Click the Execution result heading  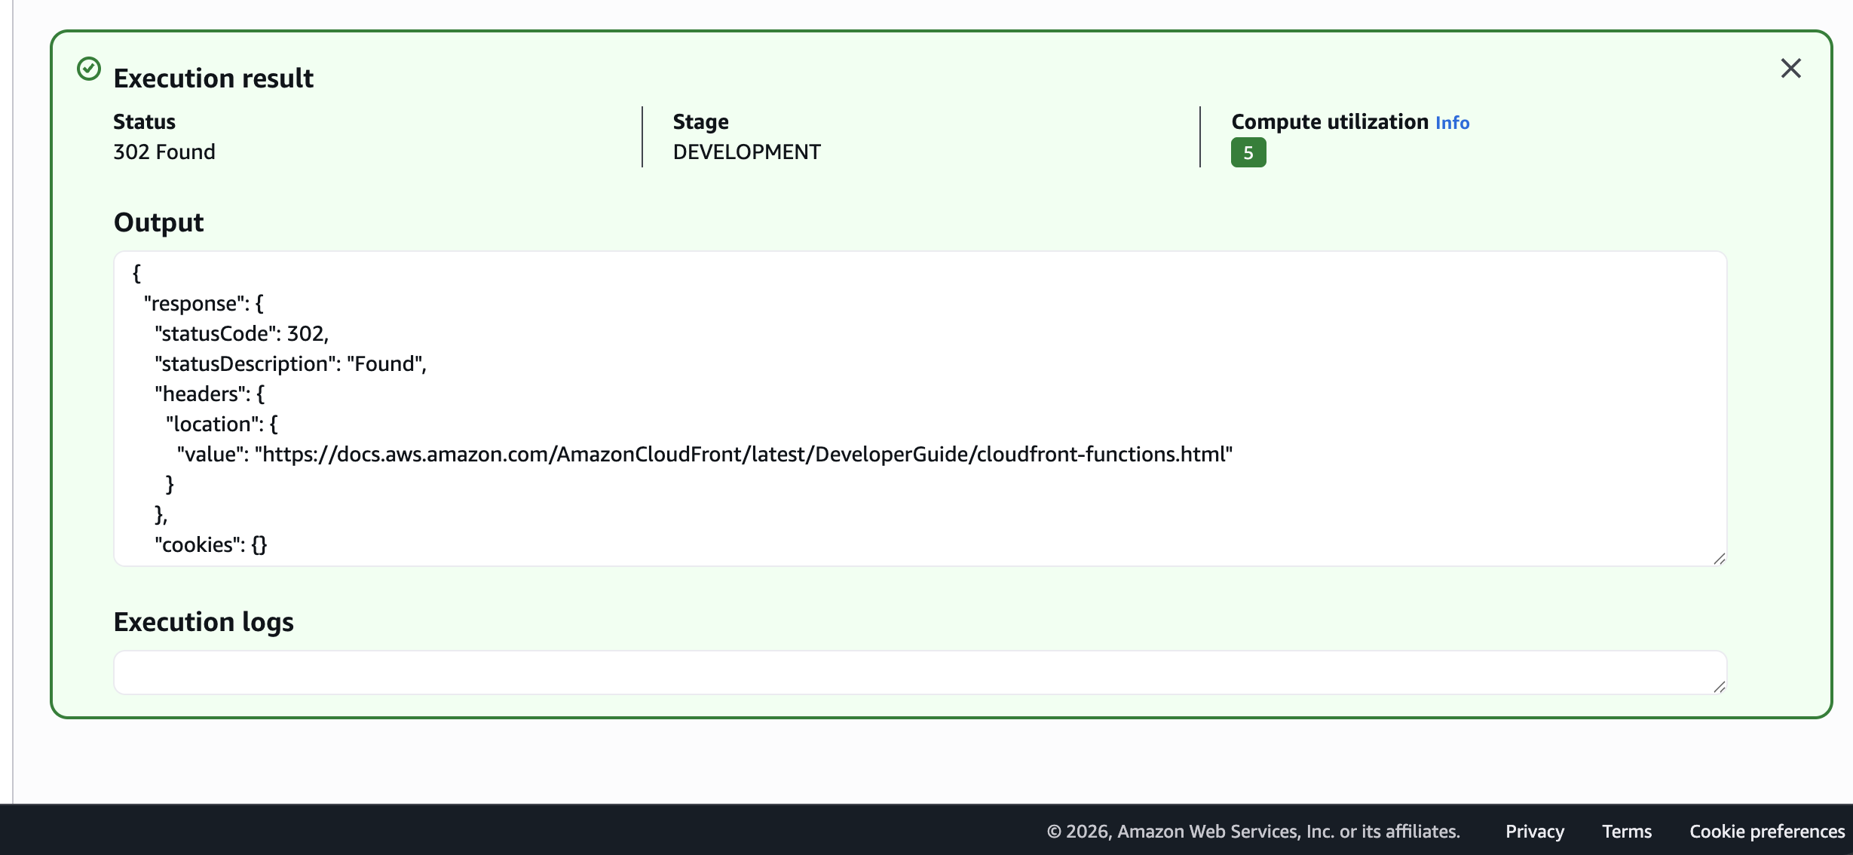(213, 78)
